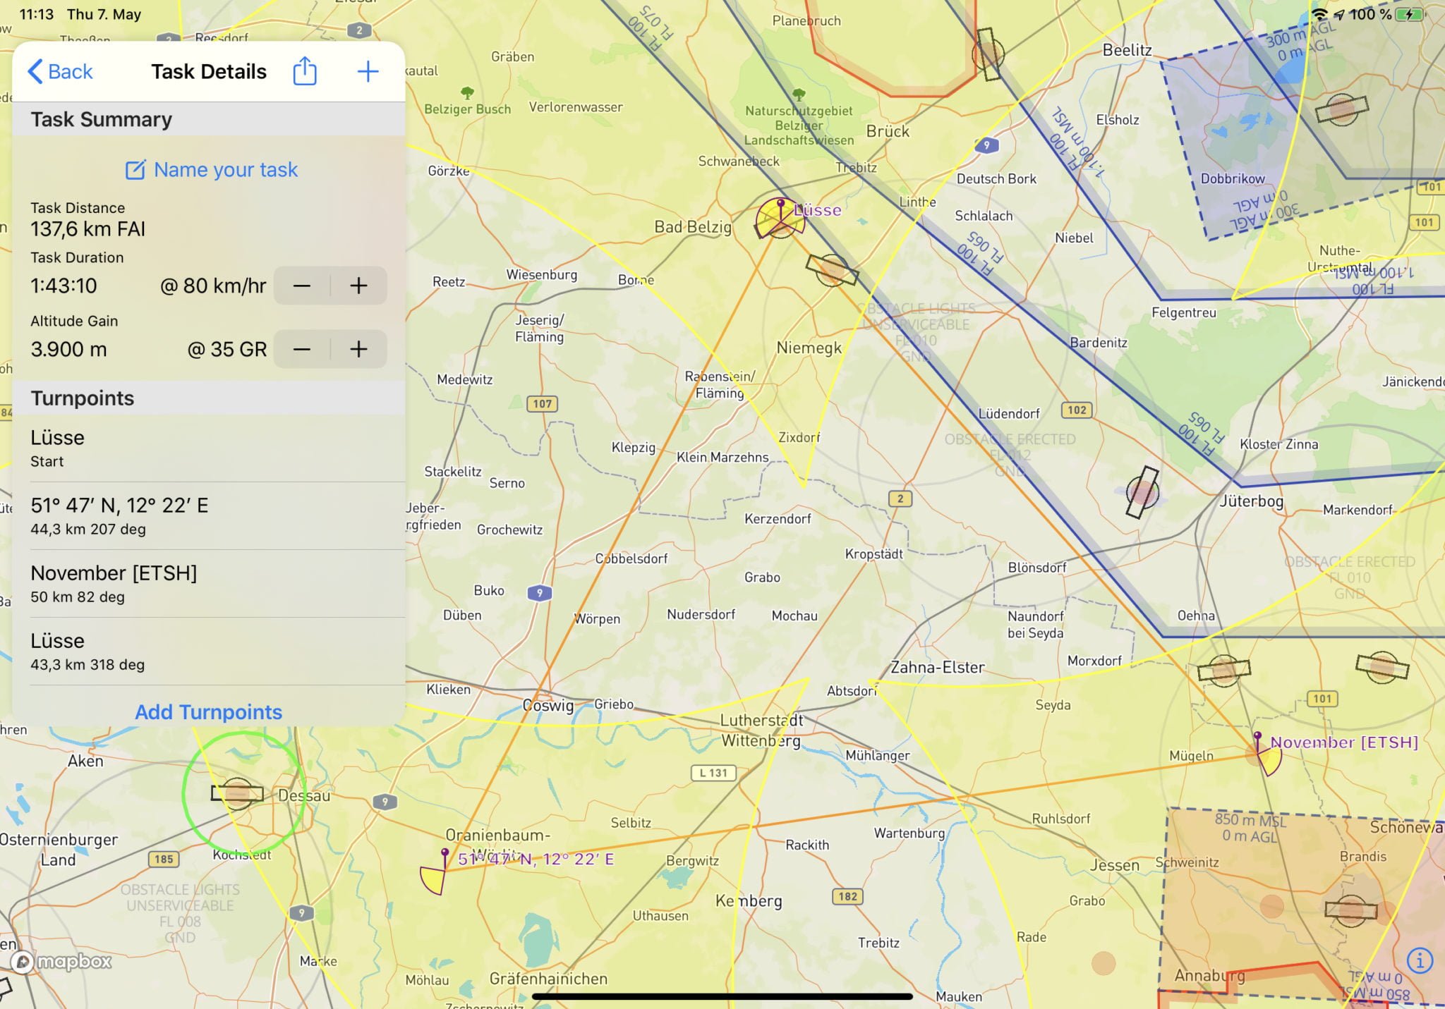Increase the 35 GR glide ratio
Screen dimensions: 1445x1009
pos(358,349)
